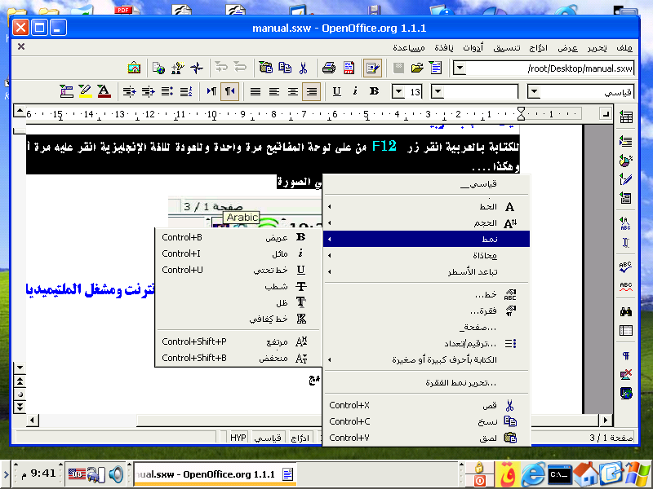Image resolution: width=653 pixels, height=489 pixels.
Task: Expand محاذاة alignment submenu
Action: (x=426, y=255)
